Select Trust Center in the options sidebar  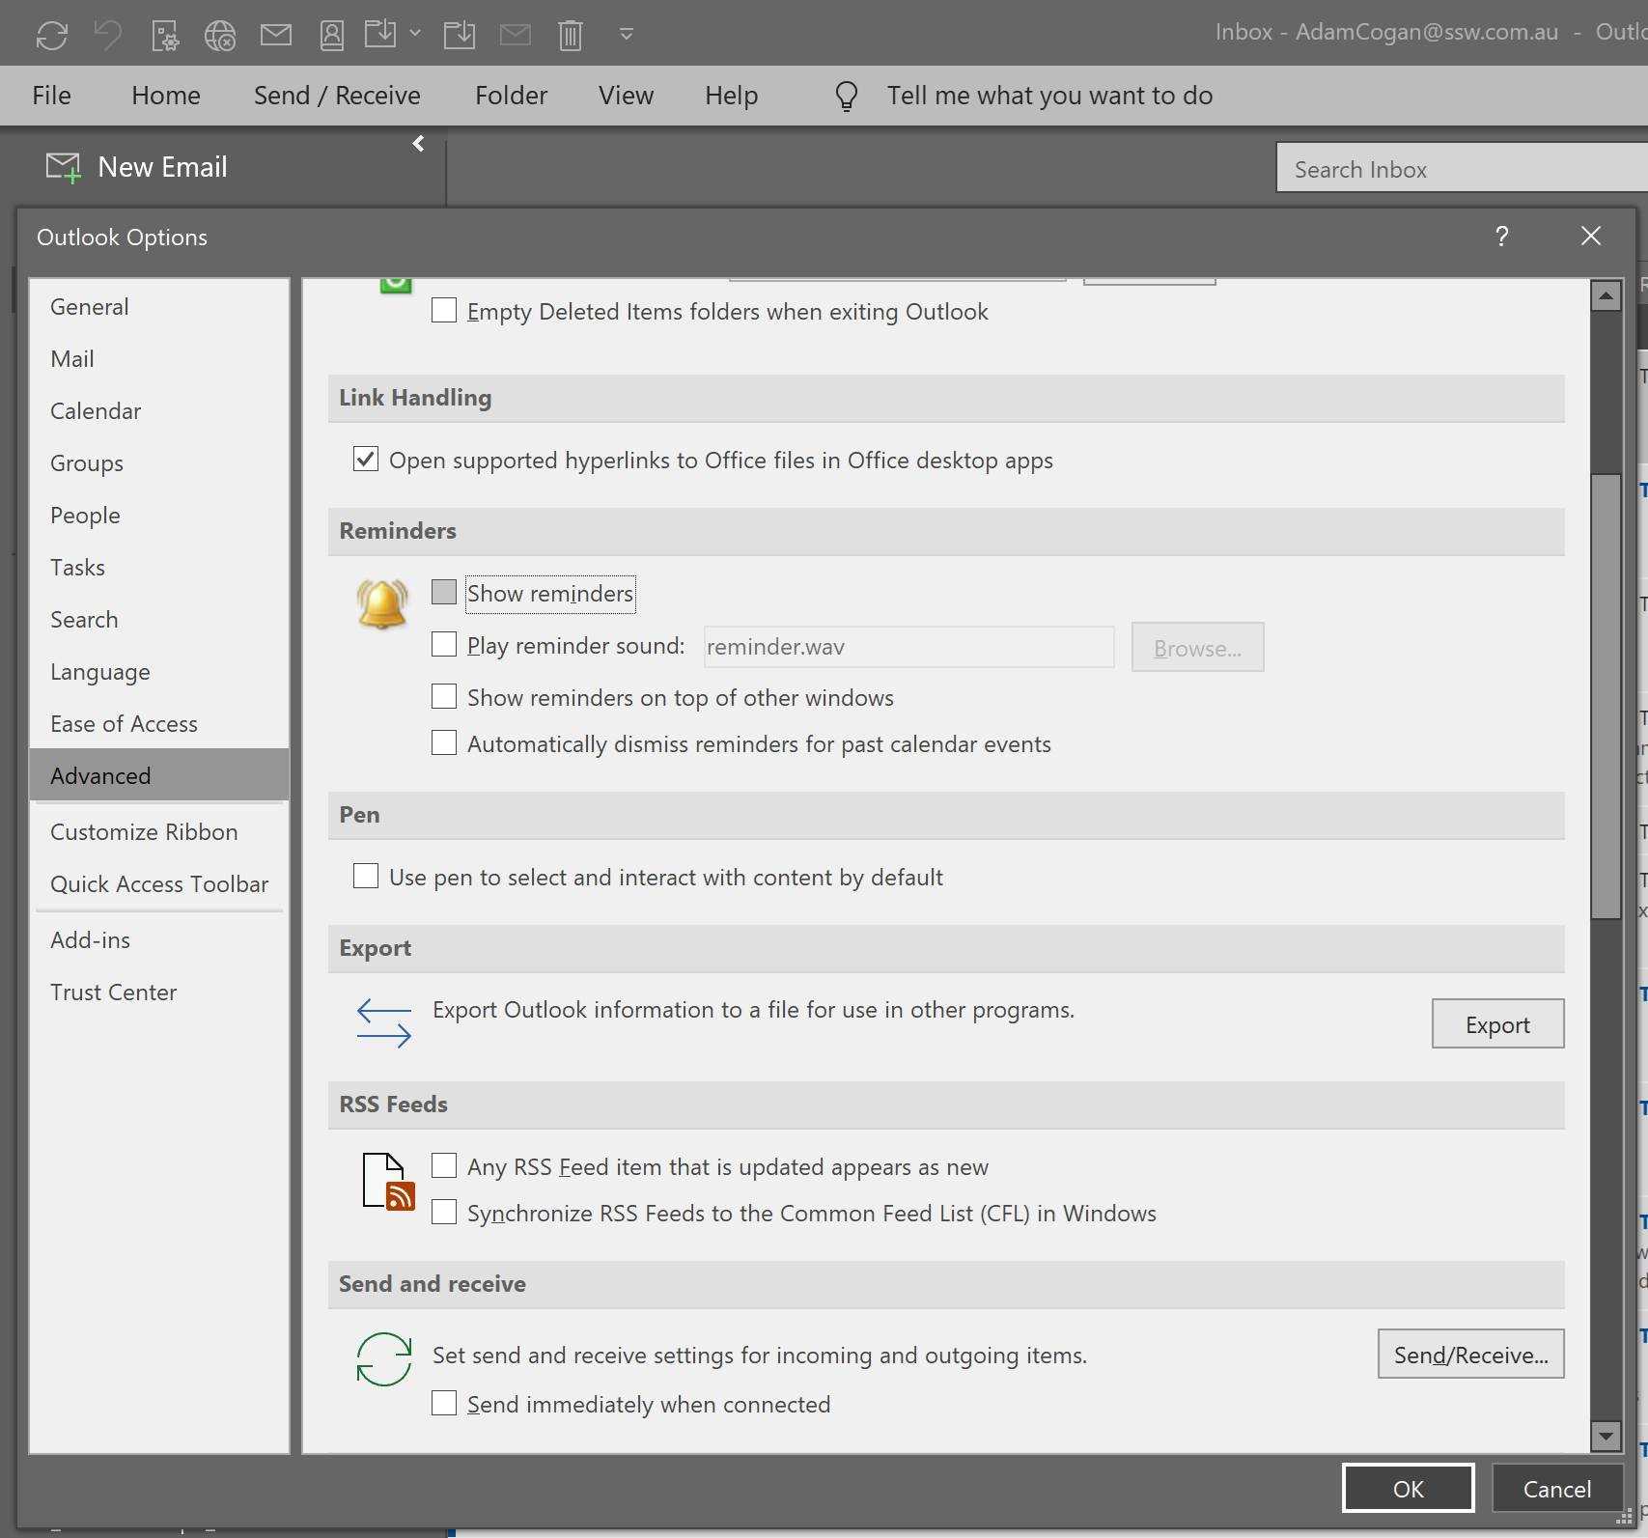click(x=113, y=993)
